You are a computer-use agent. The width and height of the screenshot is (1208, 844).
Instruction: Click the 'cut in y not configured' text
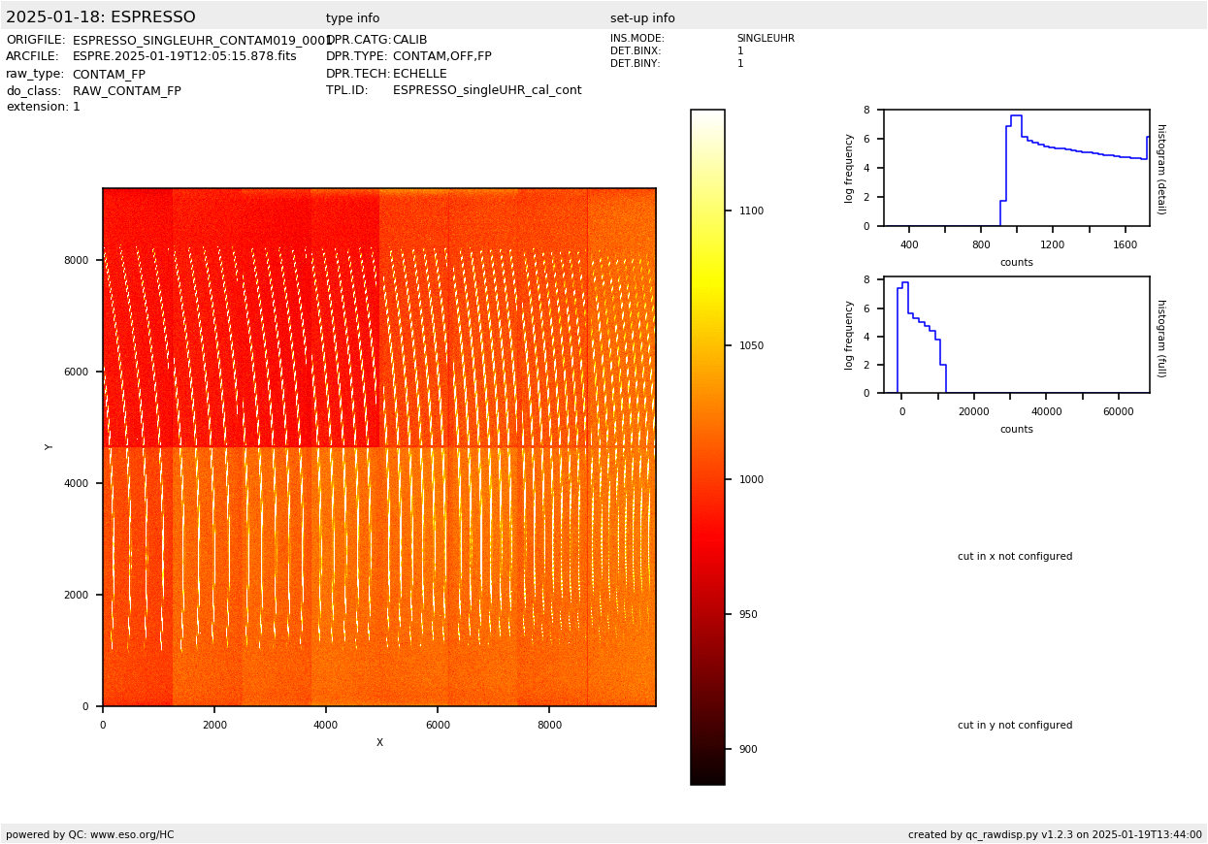click(1015, 726)
